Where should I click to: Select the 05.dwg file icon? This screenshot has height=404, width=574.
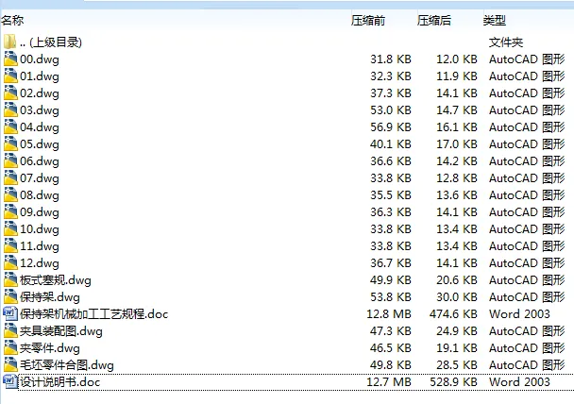(10, 144)
